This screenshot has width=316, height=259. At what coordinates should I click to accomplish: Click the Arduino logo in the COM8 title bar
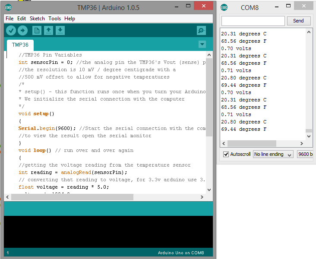click(224, 8)
